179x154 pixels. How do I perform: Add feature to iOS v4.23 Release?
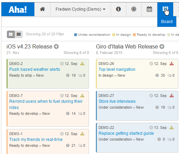click(x=56, y=46)
